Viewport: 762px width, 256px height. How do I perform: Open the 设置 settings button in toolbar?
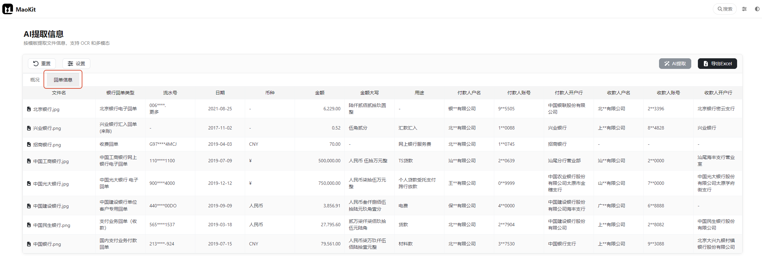76,64
